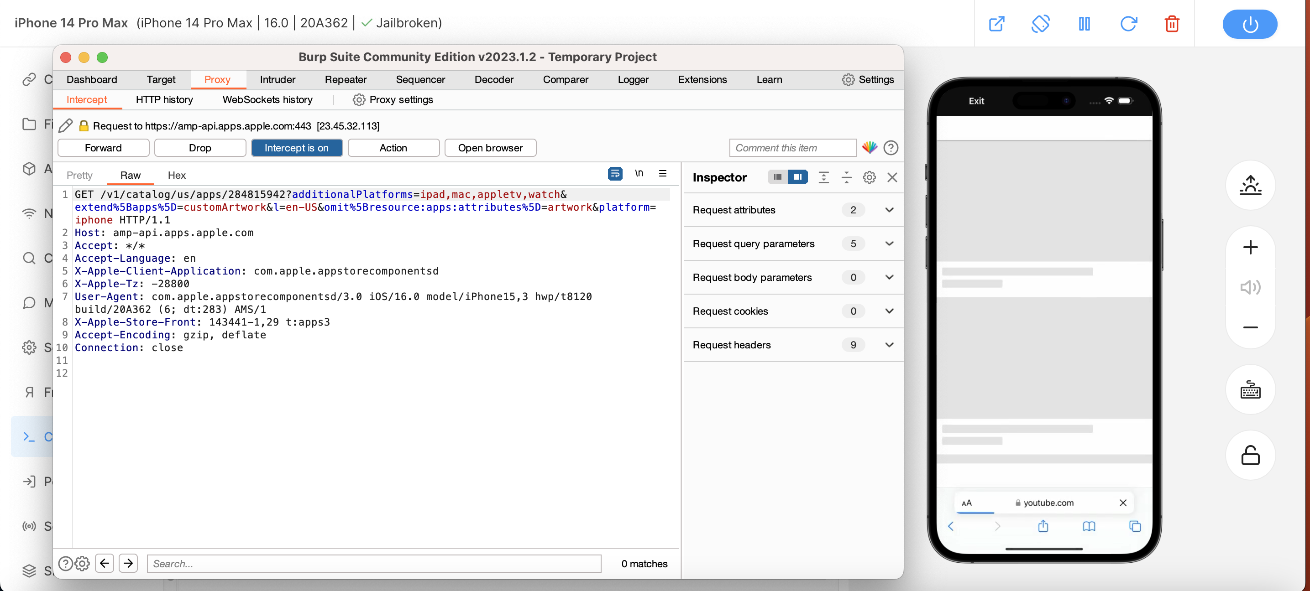Click the Inspector settings gear icon
This screenshot has width=1310, height=591.
(869, 177)
